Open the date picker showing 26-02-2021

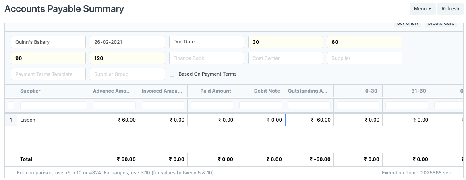127,42
